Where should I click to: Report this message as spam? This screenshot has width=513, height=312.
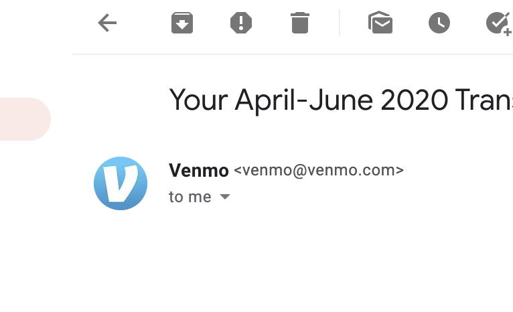point(241,23)
